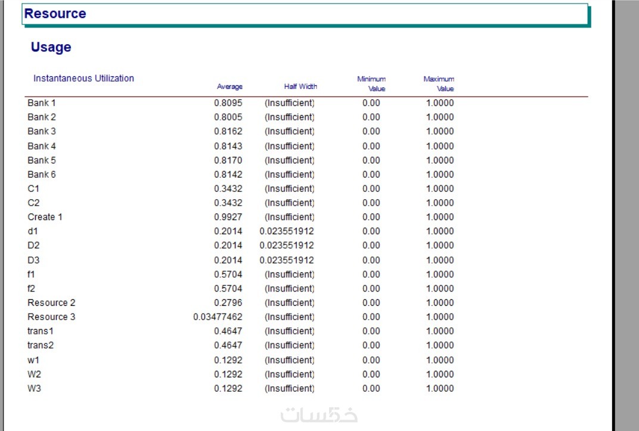Select the Create 1 row label

[45, 217]
